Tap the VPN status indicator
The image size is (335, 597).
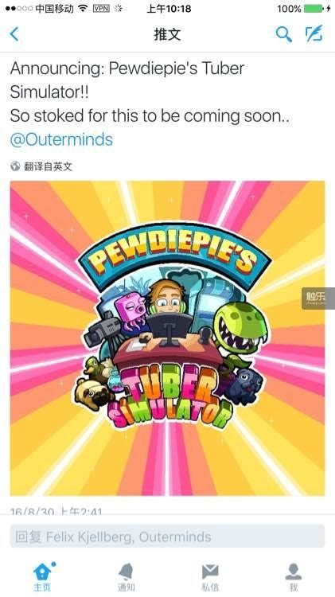tap(101, 9)
